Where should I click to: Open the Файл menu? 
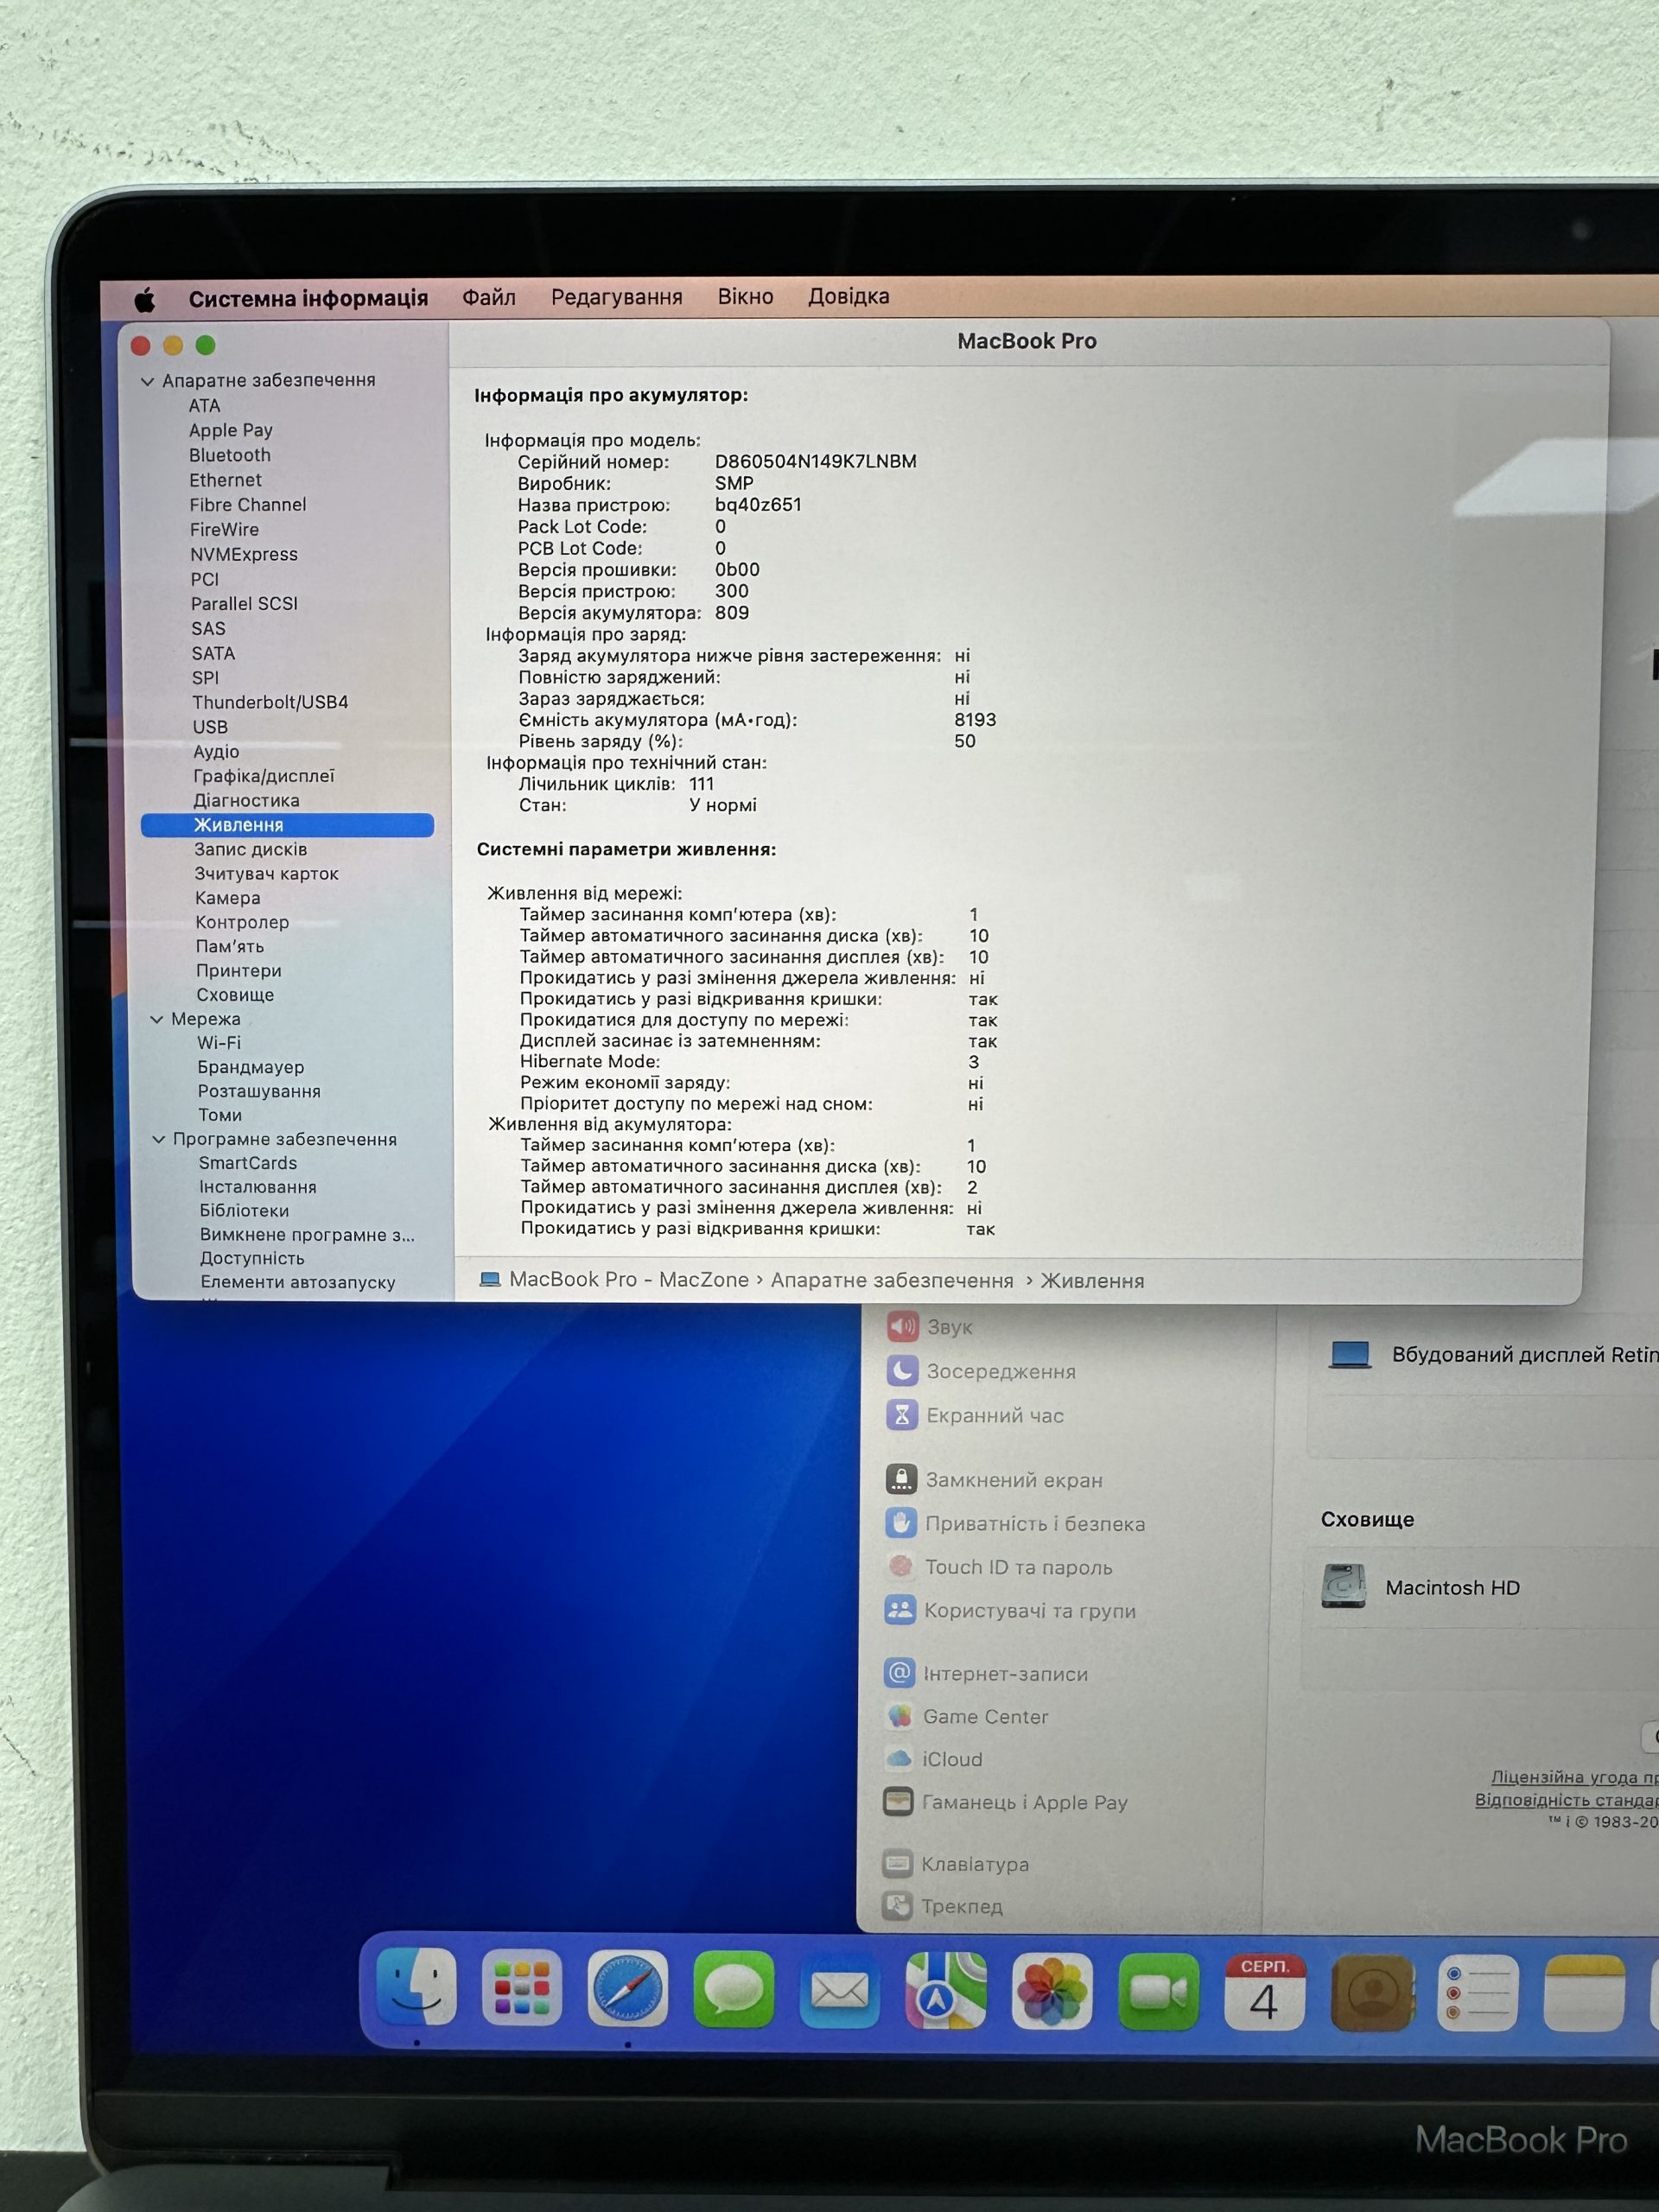click(x=489, y=297)
